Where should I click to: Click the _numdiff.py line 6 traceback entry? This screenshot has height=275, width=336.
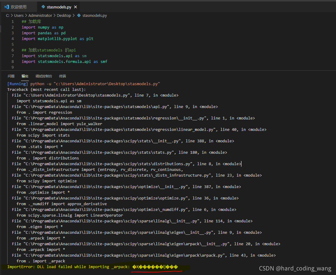(x=124, y=210)
